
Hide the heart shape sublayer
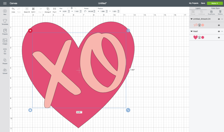point(219,38)
